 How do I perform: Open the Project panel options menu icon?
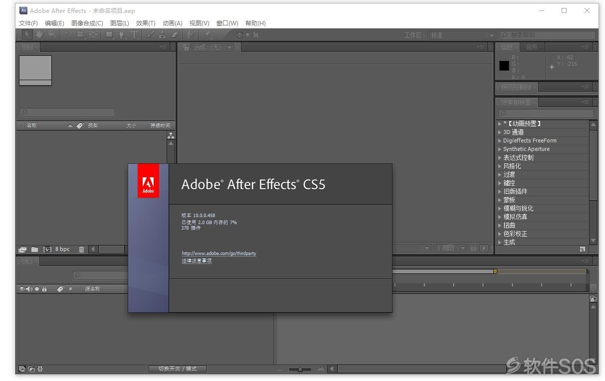(x=163, y=47)
